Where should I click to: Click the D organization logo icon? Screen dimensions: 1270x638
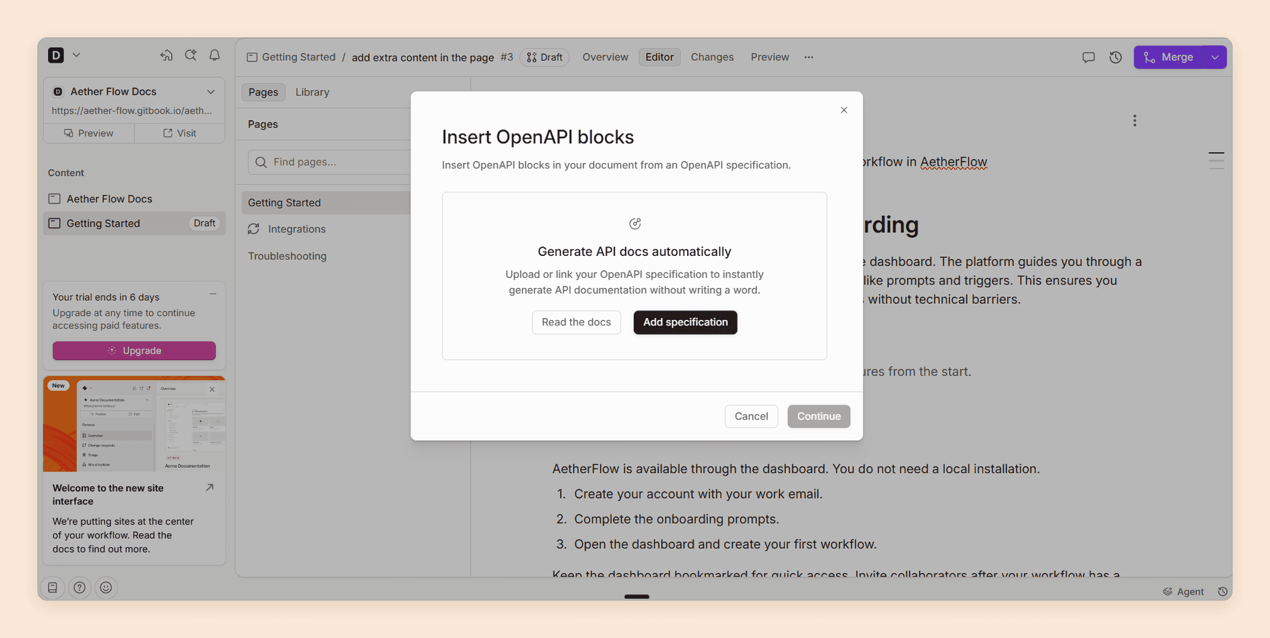coord(56,55)
